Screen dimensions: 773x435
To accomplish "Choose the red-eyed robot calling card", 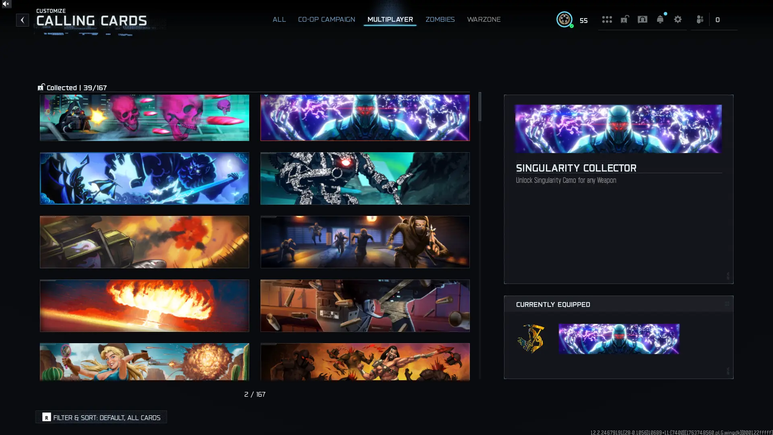I will tap(365, 178).
